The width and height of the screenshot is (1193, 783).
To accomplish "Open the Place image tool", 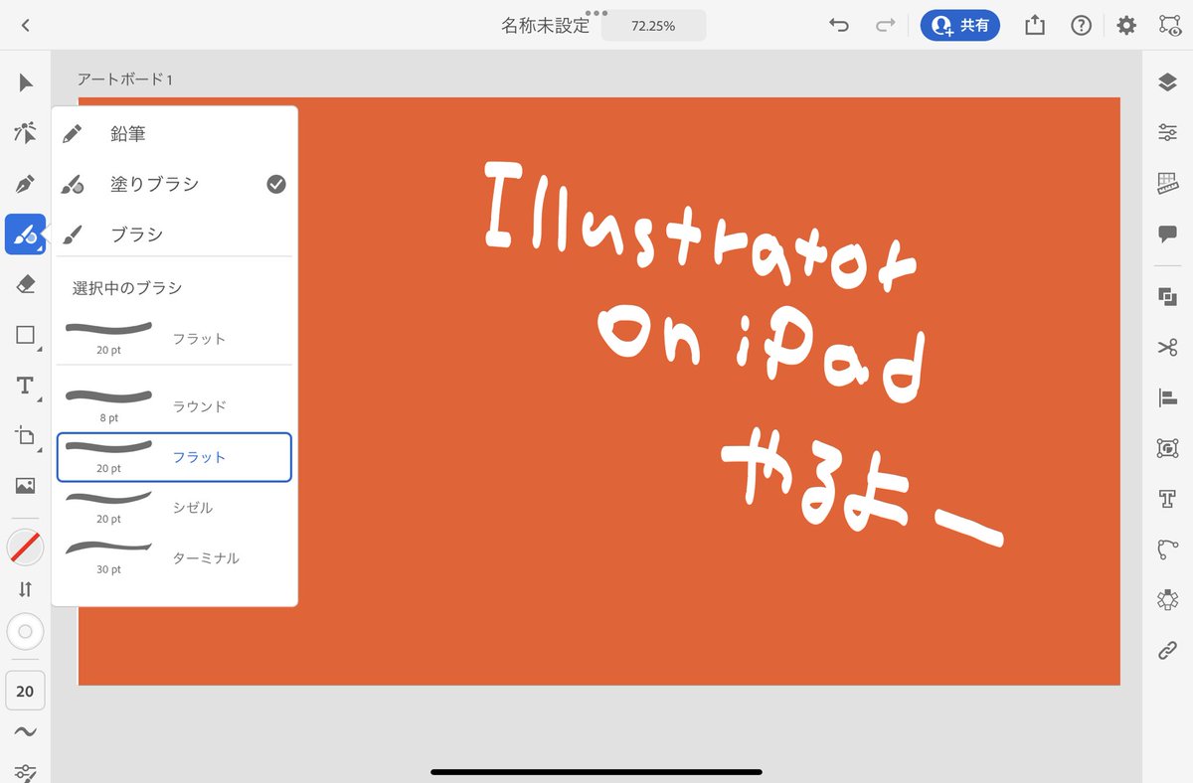I will (26, 486).
